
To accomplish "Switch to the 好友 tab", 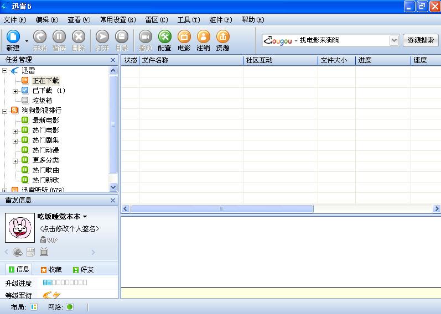I will pyautogui.click(x=83, y=270).
